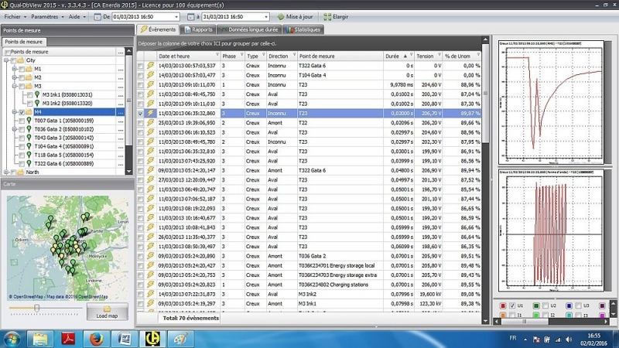Image resolution: width=619 pixels, height=348 pixels.
Task: Toggle the U1 curve checkbox
Action: (512, 306)
